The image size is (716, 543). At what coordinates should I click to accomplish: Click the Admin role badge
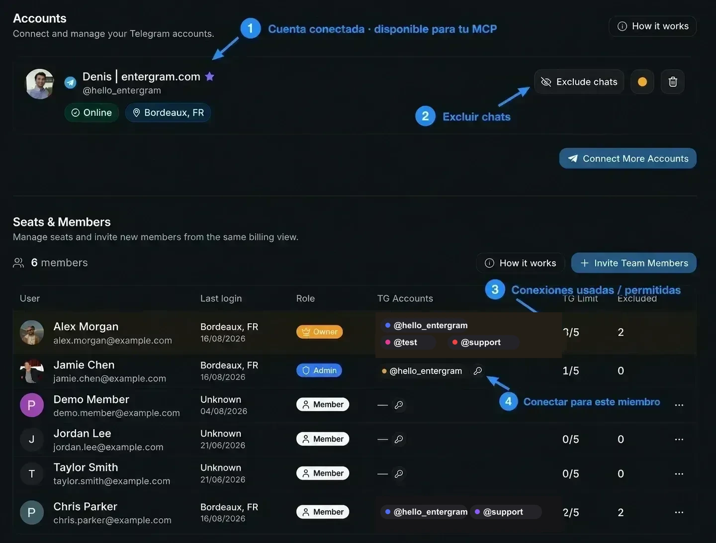pyautogui.click(x=319, y=370)
